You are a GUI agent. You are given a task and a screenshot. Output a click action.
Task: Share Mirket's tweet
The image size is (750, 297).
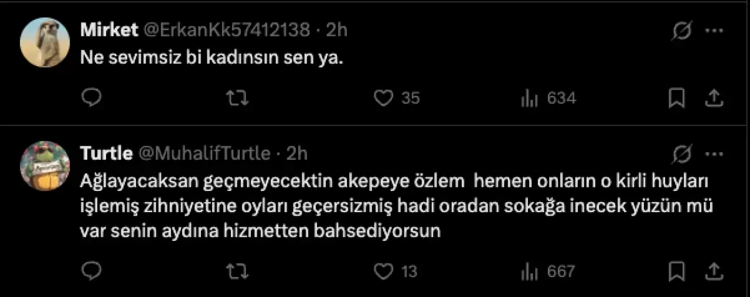(713, 98)
